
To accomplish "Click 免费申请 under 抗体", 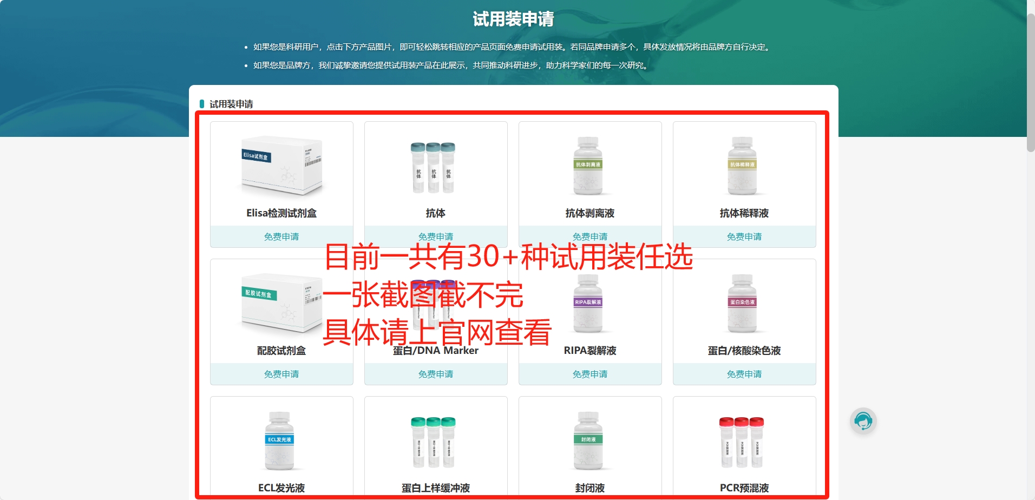I will click(435, 236).
